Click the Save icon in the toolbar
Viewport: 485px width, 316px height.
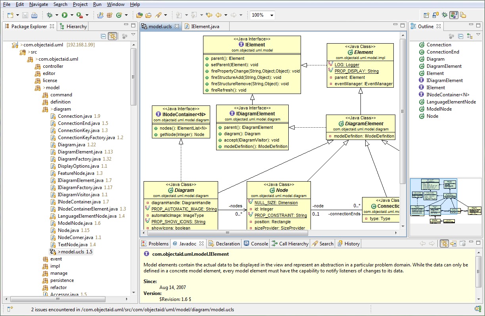click(25, 15)
